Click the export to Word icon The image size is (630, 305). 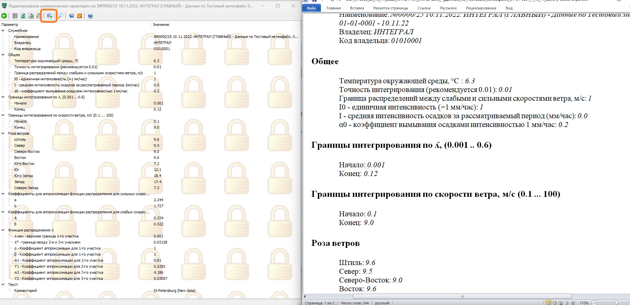tap(49, 16)
